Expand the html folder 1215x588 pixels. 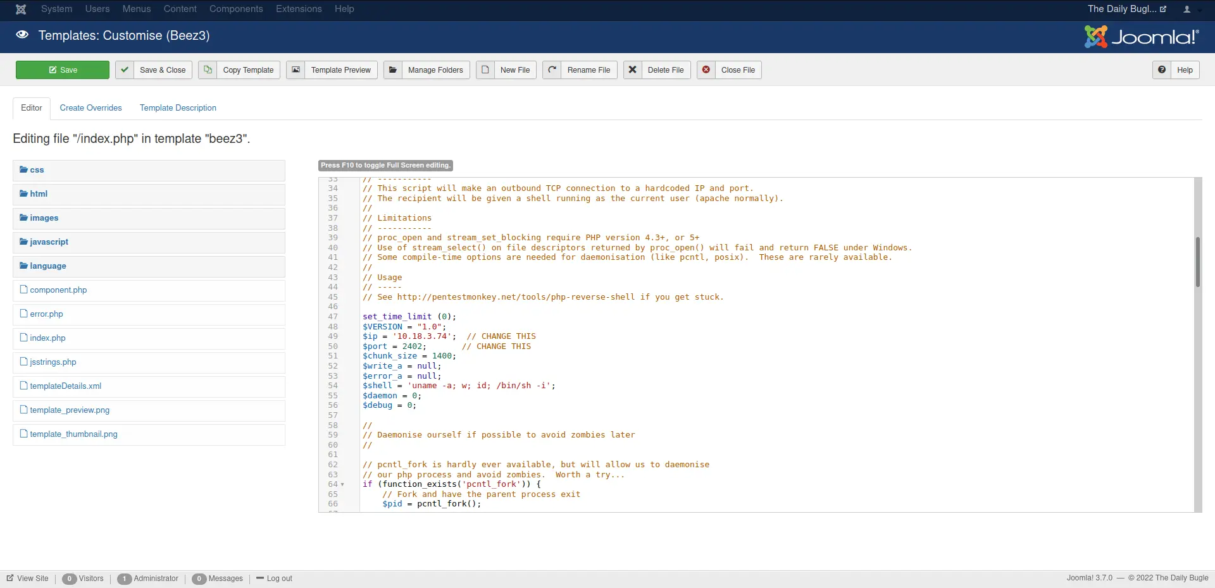149,194
